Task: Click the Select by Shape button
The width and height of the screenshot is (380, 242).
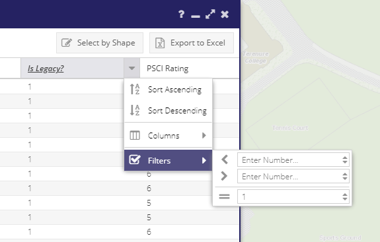Action: click(100, 43)
